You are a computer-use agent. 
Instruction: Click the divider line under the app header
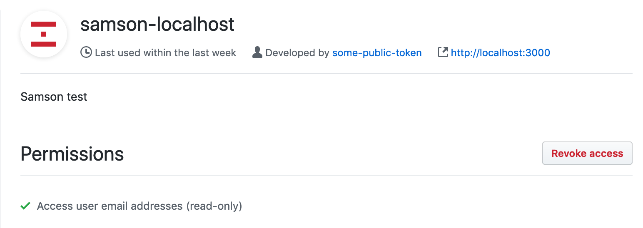pos(326,74)
